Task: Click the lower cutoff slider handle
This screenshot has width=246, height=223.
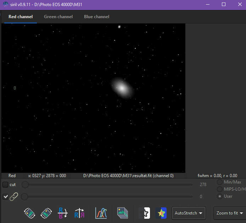Action: pos(24,197)
